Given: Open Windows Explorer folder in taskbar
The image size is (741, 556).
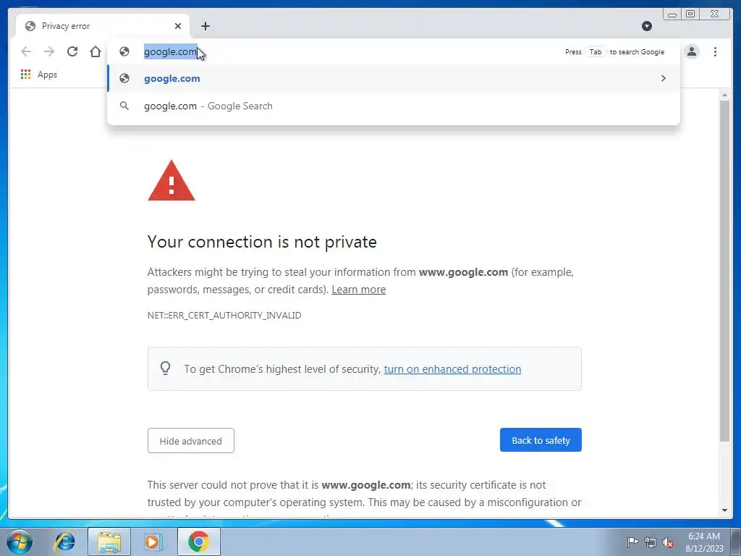Looking at the screenshot, I should pos(109,542).
